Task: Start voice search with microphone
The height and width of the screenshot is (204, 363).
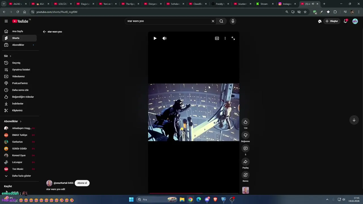Action: (233, 21)
